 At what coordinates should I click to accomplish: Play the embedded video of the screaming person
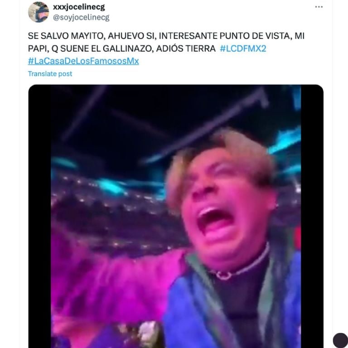point(176,213)
